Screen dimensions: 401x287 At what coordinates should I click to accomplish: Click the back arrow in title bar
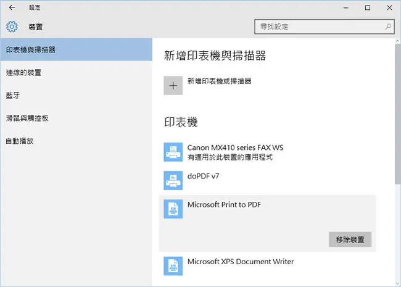click(x=12, y=7)
